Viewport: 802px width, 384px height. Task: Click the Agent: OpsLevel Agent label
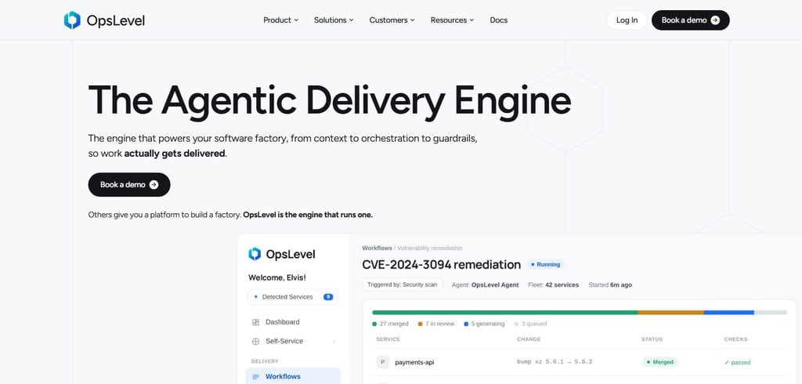tap(485, 284)
